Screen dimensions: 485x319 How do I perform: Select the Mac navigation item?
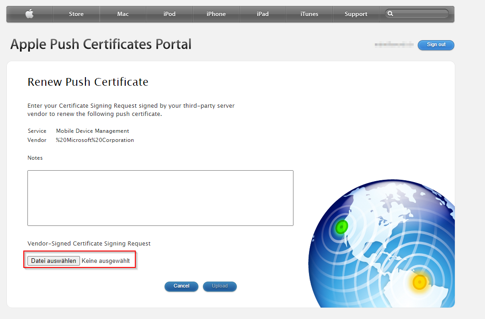[x=123, y=14]
